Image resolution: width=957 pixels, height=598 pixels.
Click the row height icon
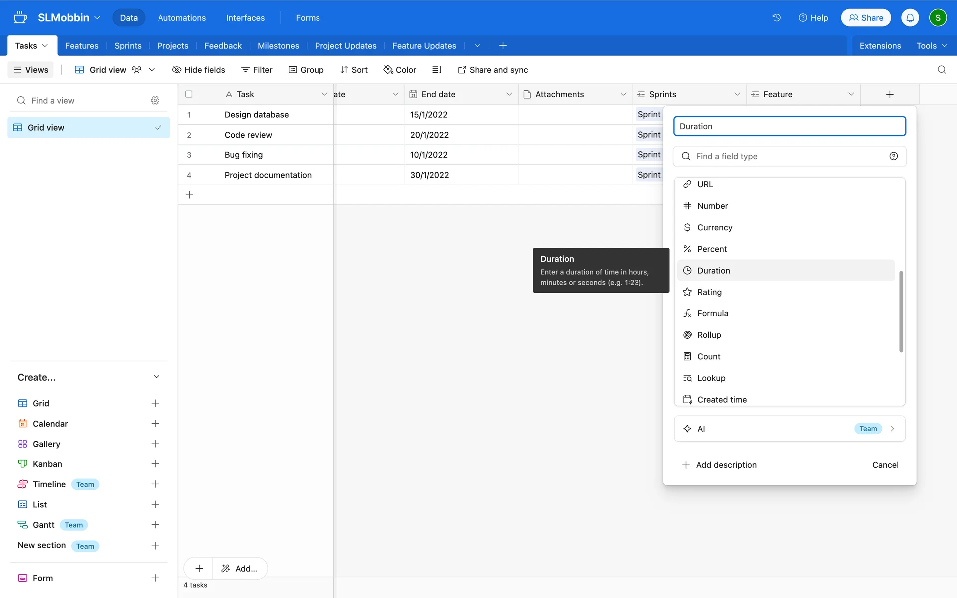tap(437, 70)
